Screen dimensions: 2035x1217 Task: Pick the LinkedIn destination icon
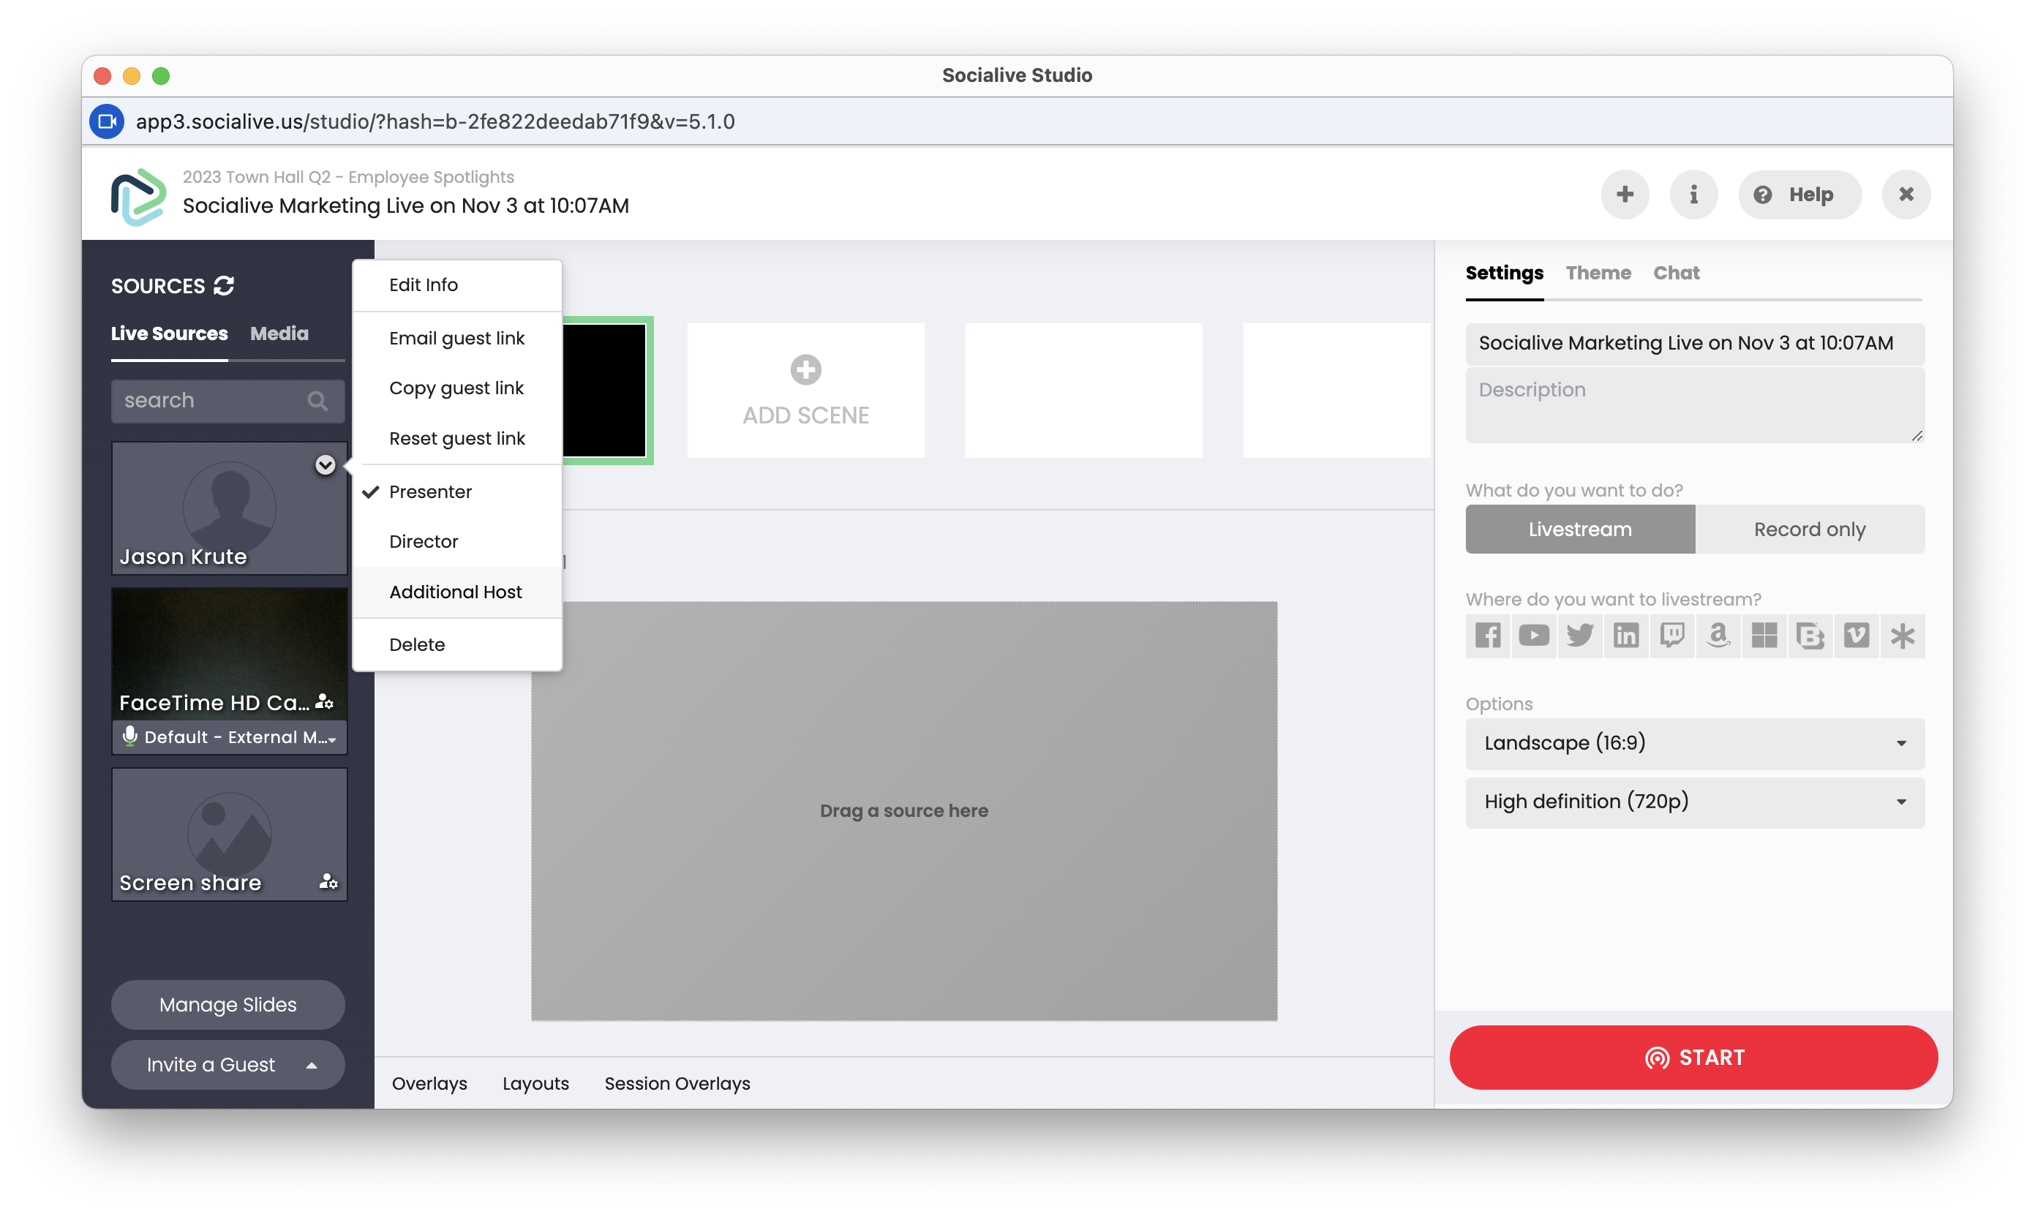pyautogui.click(x=1625, y=636)
